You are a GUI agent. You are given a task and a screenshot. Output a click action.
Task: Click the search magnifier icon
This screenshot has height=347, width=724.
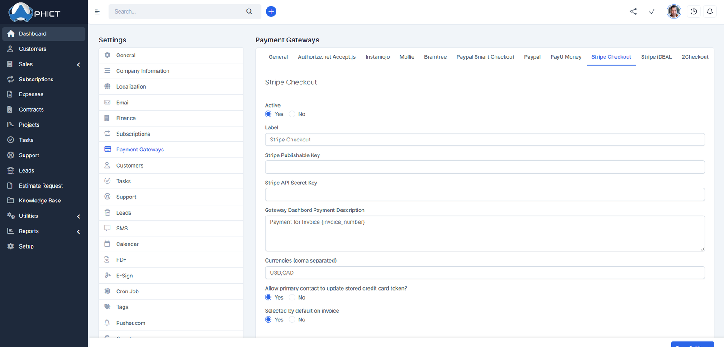[249, 12]
